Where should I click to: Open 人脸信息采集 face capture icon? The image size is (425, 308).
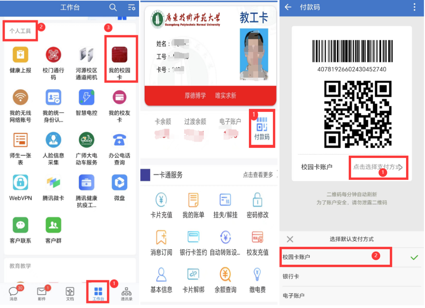54,140
